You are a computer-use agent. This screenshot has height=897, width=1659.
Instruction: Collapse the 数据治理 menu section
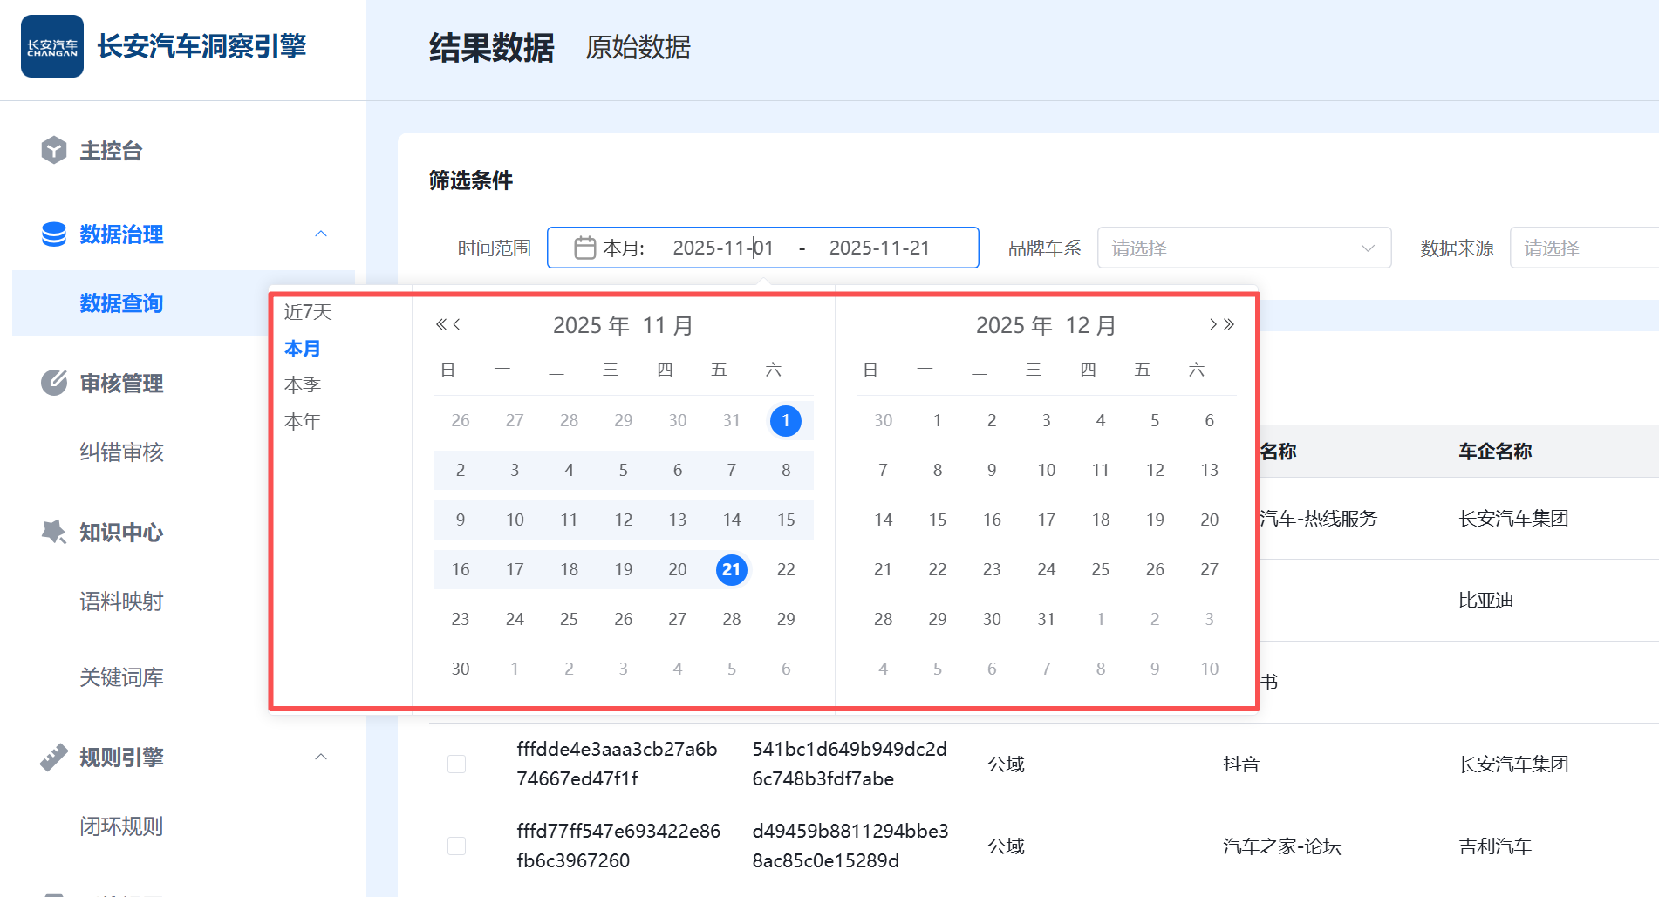coord(321,234)
